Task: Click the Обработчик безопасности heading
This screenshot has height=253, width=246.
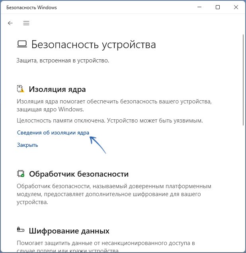Action: click(x=79, y=174)
